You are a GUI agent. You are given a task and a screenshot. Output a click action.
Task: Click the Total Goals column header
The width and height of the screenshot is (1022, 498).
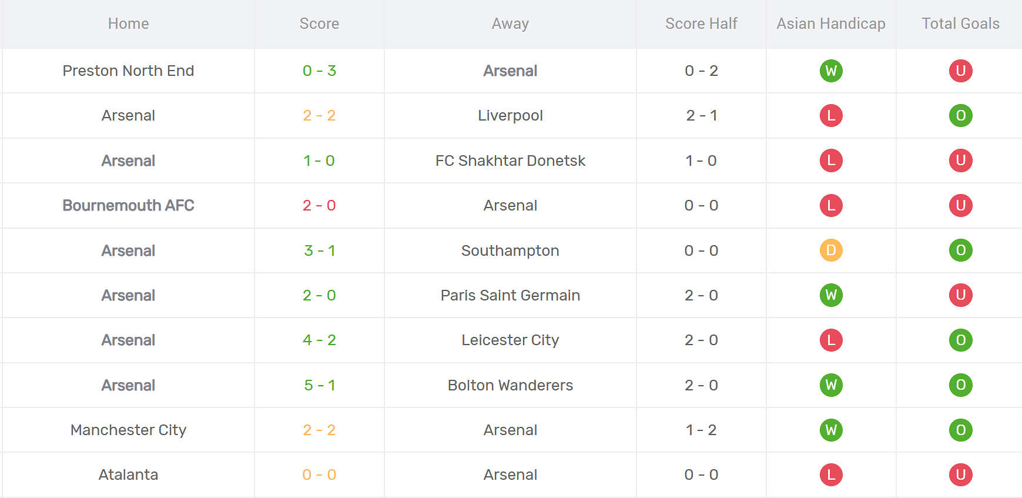point(960,24)
